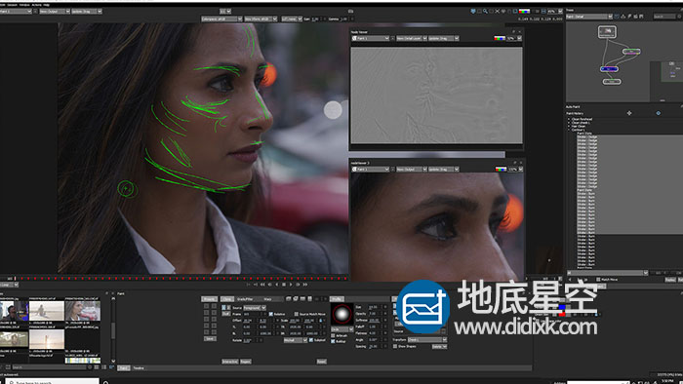Click the Interactive button below clone settings
Image resolution: width=683 pixels, height=384 pixels.
coord(230,362)
